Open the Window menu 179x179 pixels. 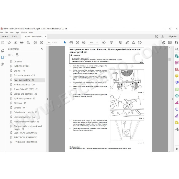click(x=24, y=32)
